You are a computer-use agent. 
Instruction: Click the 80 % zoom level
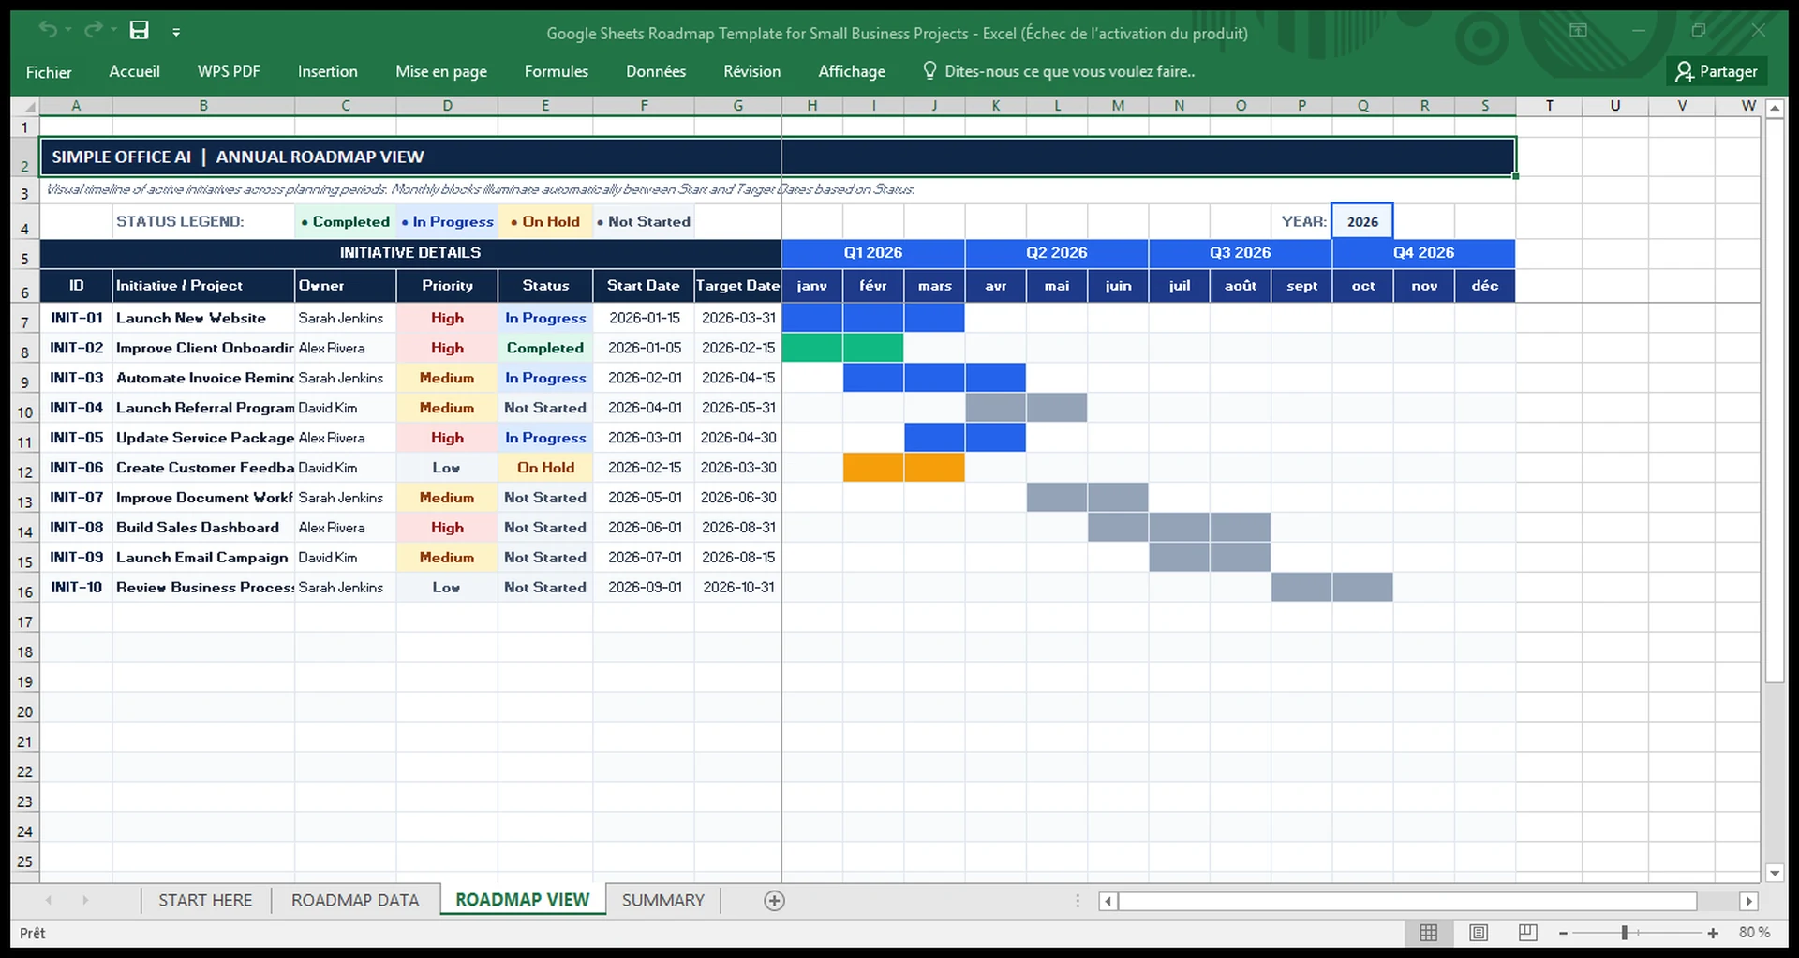point(1754,933)
